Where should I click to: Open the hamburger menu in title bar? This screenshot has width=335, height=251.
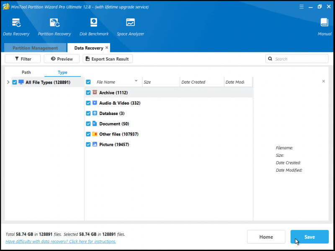tap(301, 7)
